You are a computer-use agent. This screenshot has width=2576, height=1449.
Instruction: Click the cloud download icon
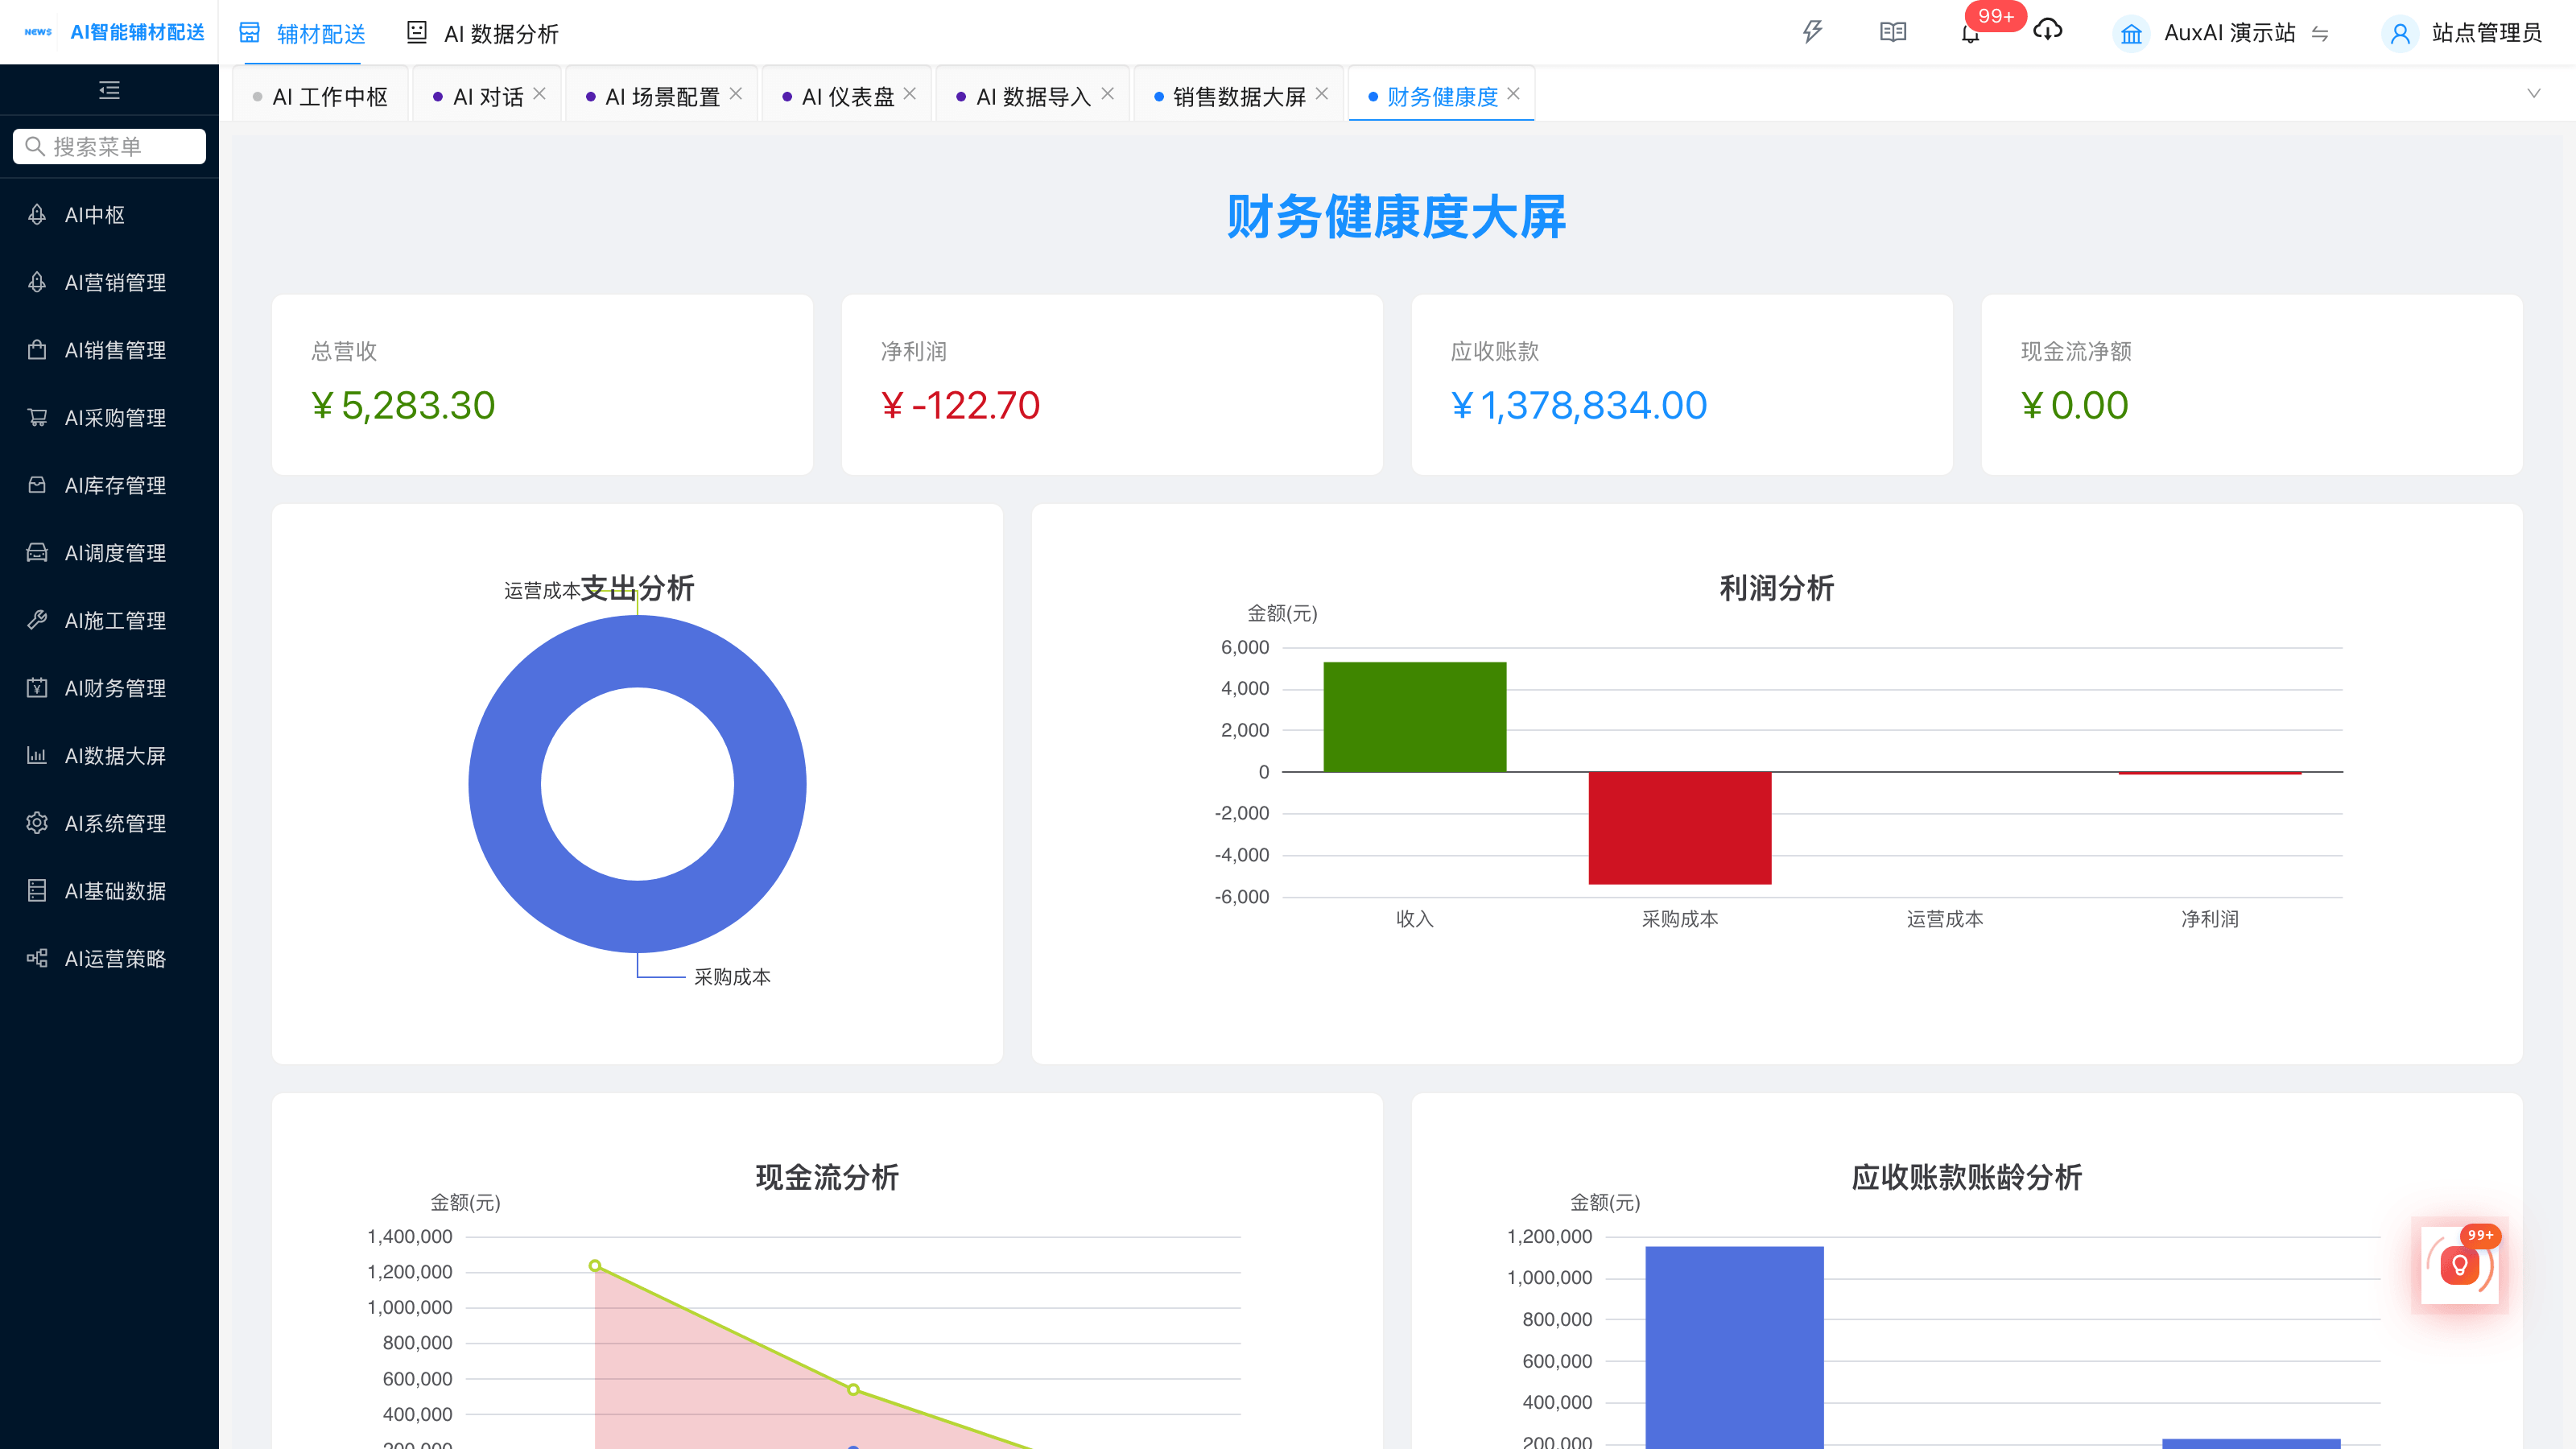pos(2048,31)
